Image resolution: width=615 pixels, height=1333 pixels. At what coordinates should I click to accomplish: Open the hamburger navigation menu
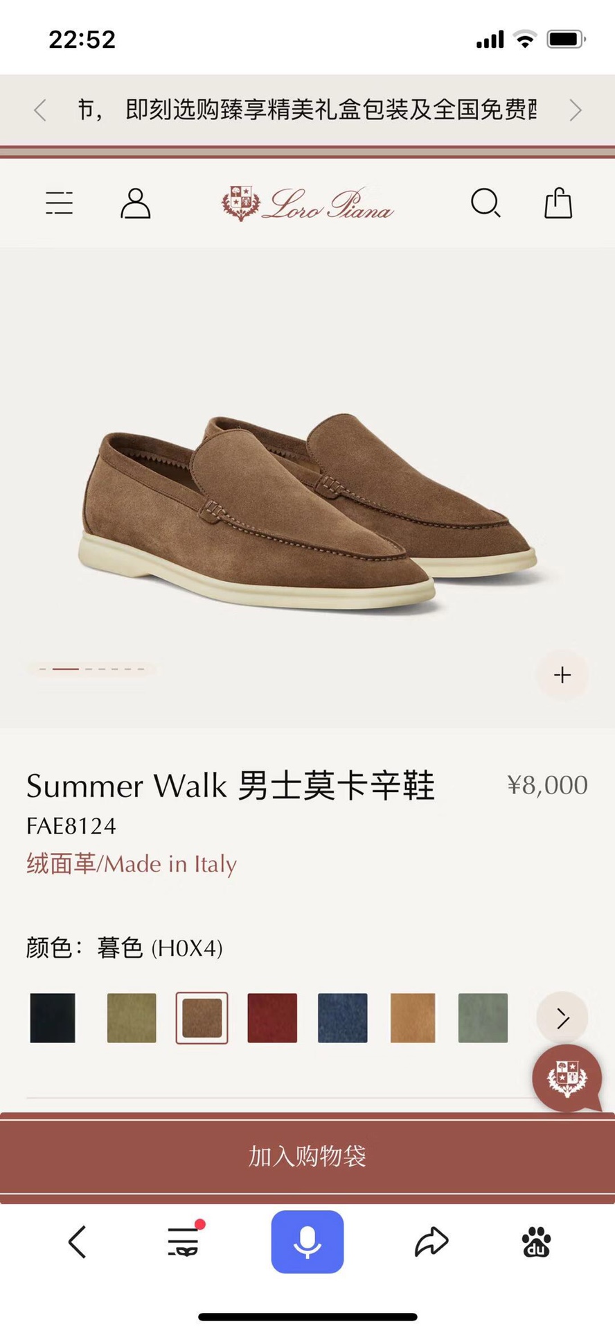[x=60, y=203]
